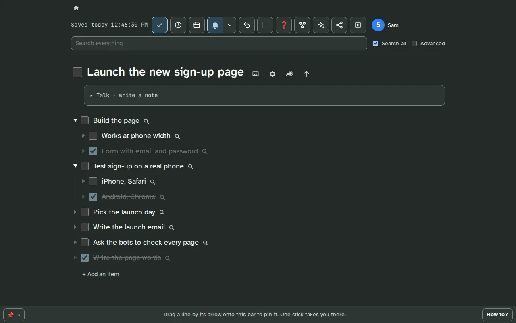Uncheck the Search all checkbox
This screenshot has width=516, height=323.
pyautogui.click(x=375, y=43)
